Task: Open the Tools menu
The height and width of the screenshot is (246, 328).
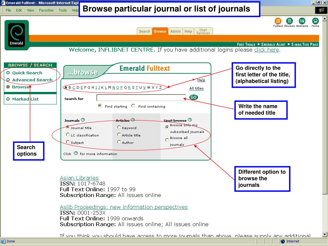Action: tap(62, 10)
